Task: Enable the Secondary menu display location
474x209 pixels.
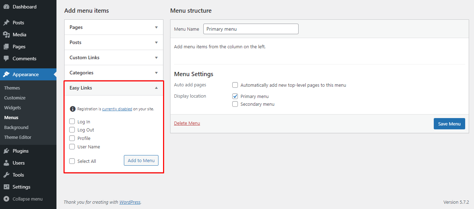Action: tap(235, 104)
